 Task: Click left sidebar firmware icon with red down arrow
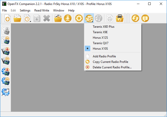[x=6, y=51]
